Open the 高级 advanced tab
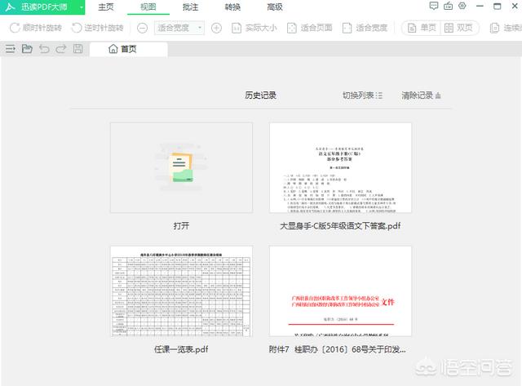The image size is (522, 386). 275,7
